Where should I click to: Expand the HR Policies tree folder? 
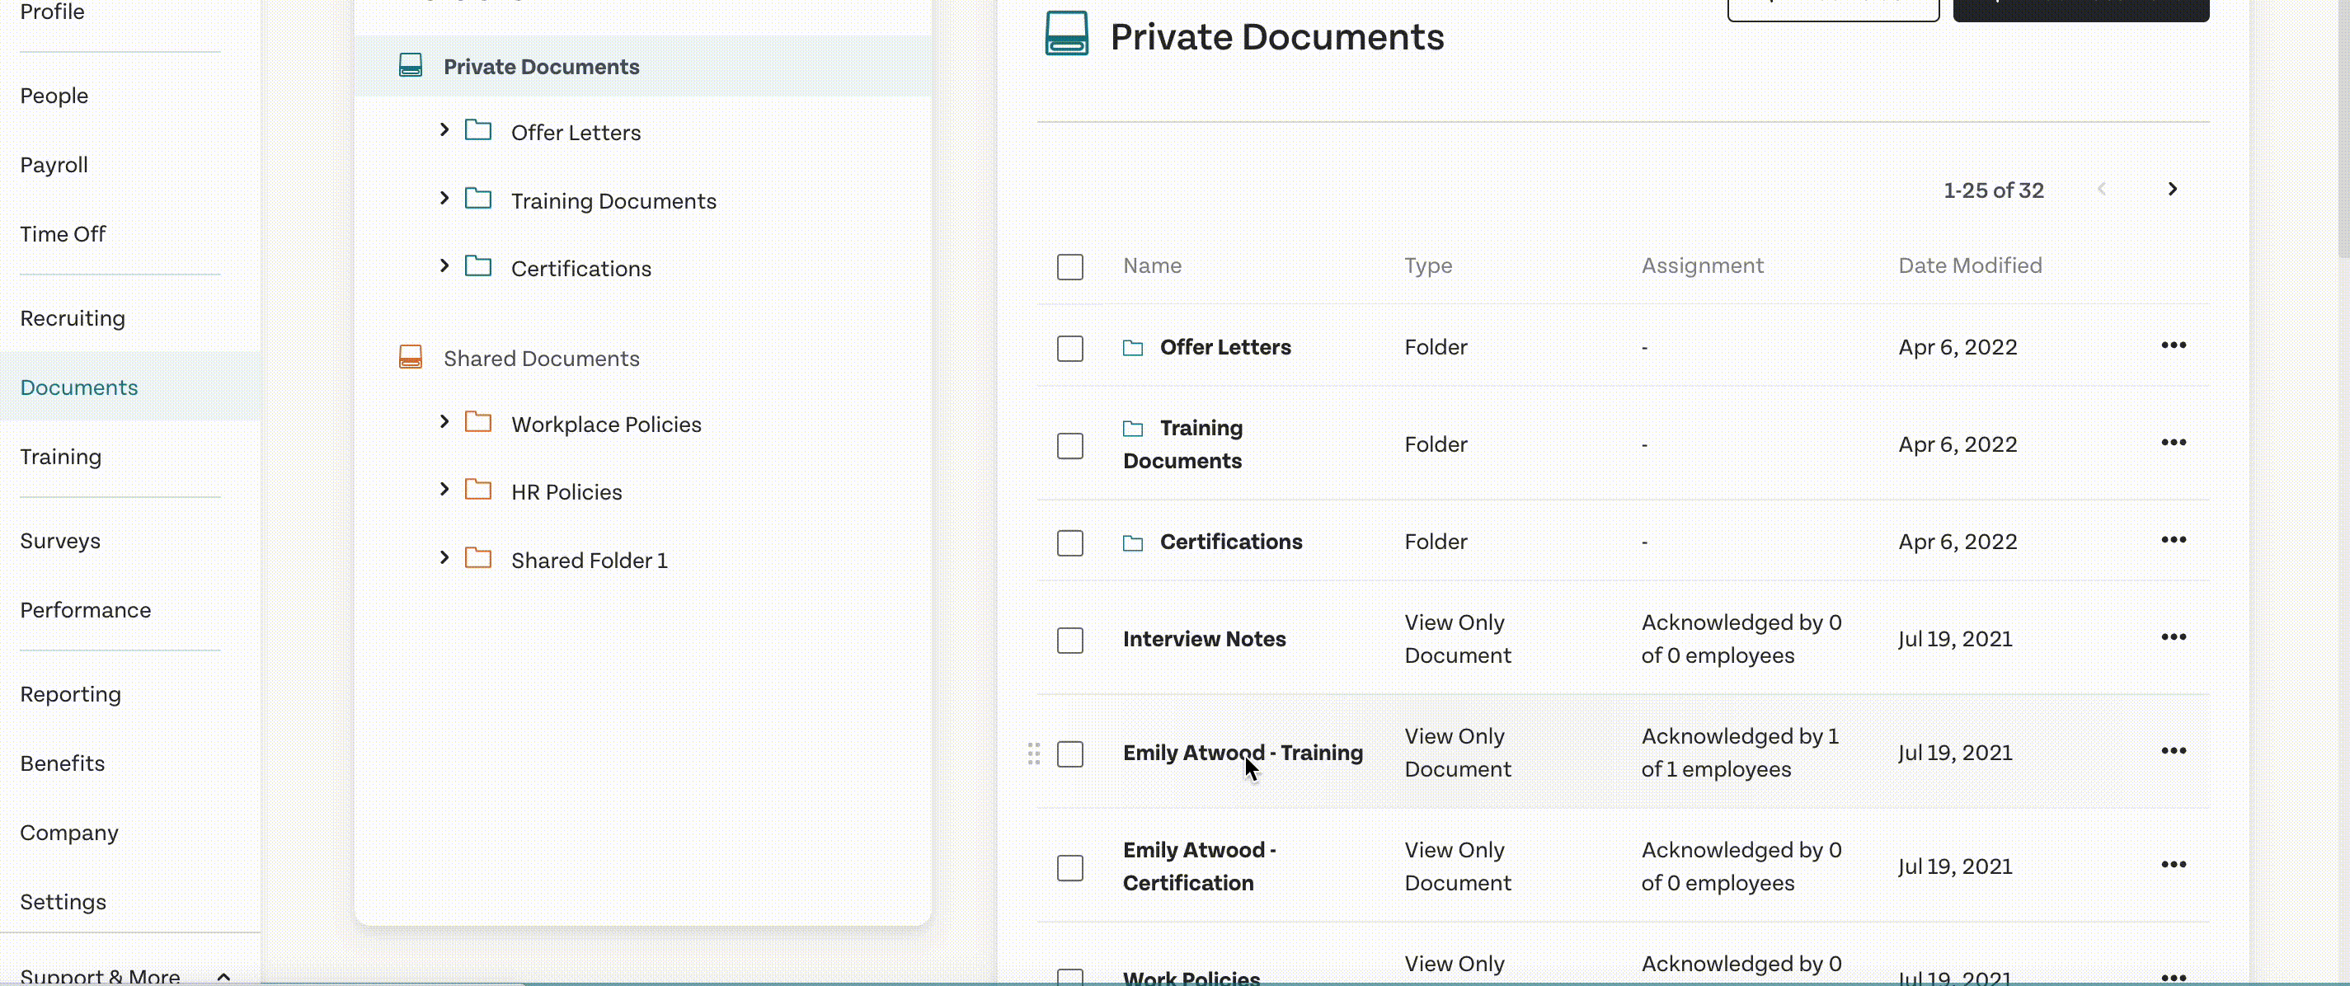444,489
